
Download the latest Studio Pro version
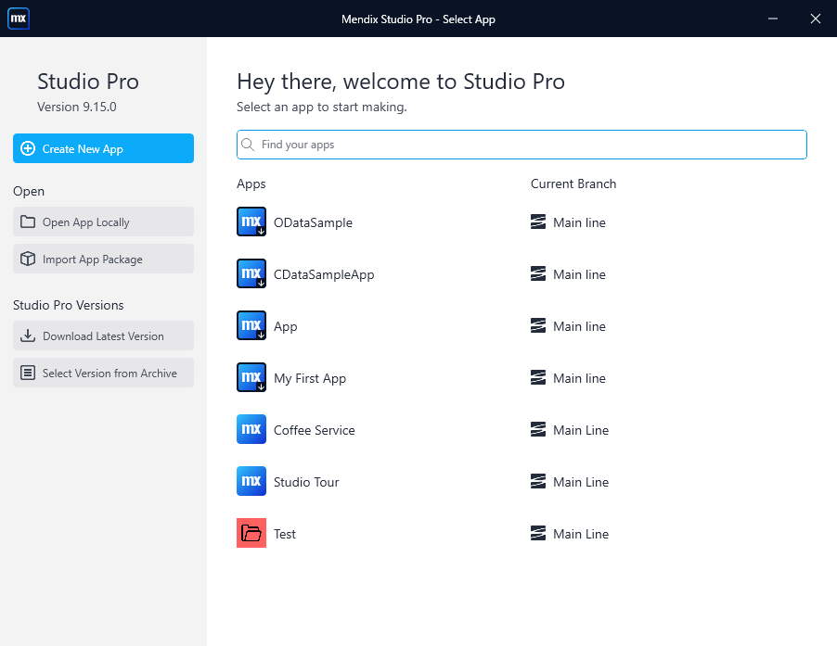pyautogui.click(x=104, y=336)
